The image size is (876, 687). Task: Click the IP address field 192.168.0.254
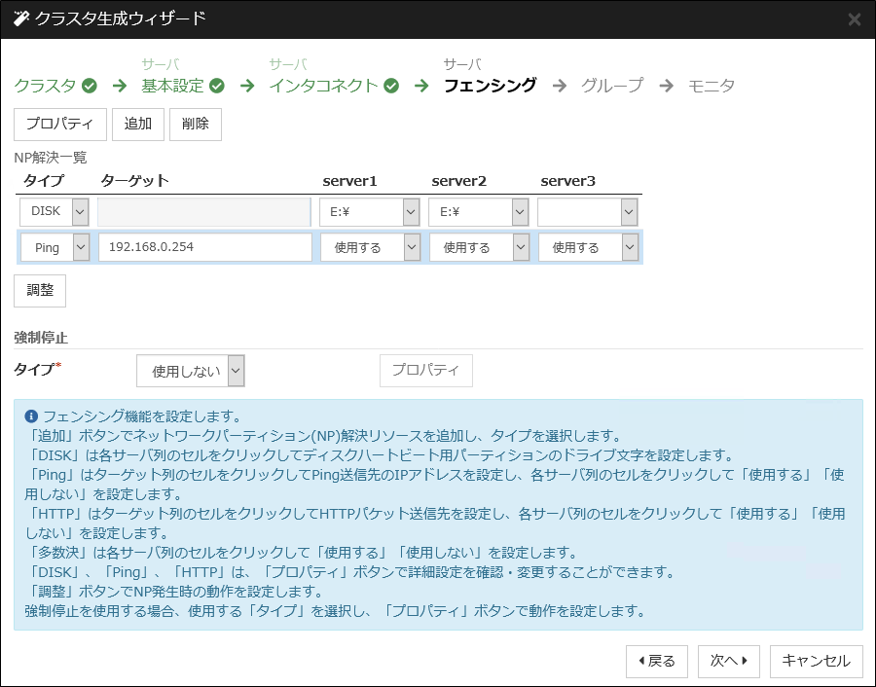(x=204, y=246)
